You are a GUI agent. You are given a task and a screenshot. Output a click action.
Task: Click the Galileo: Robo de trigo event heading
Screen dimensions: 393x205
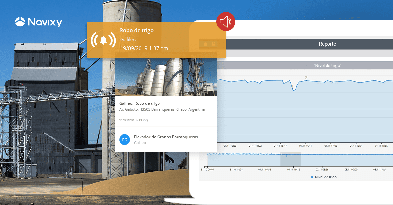(x=140, y=103)
